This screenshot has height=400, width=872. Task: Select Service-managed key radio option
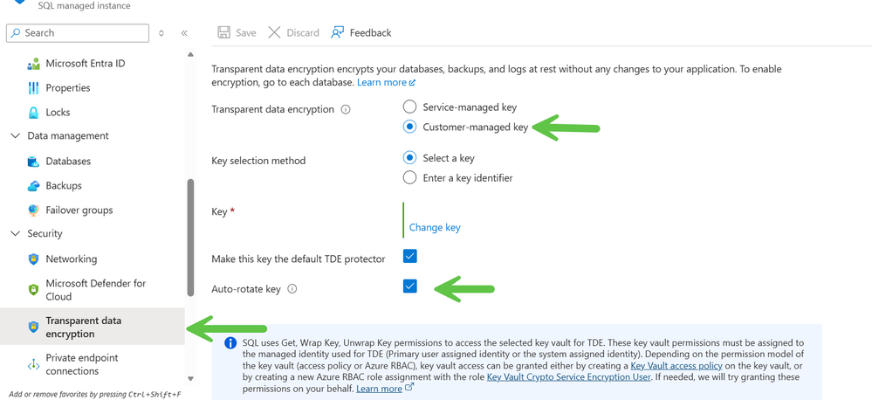409,107
